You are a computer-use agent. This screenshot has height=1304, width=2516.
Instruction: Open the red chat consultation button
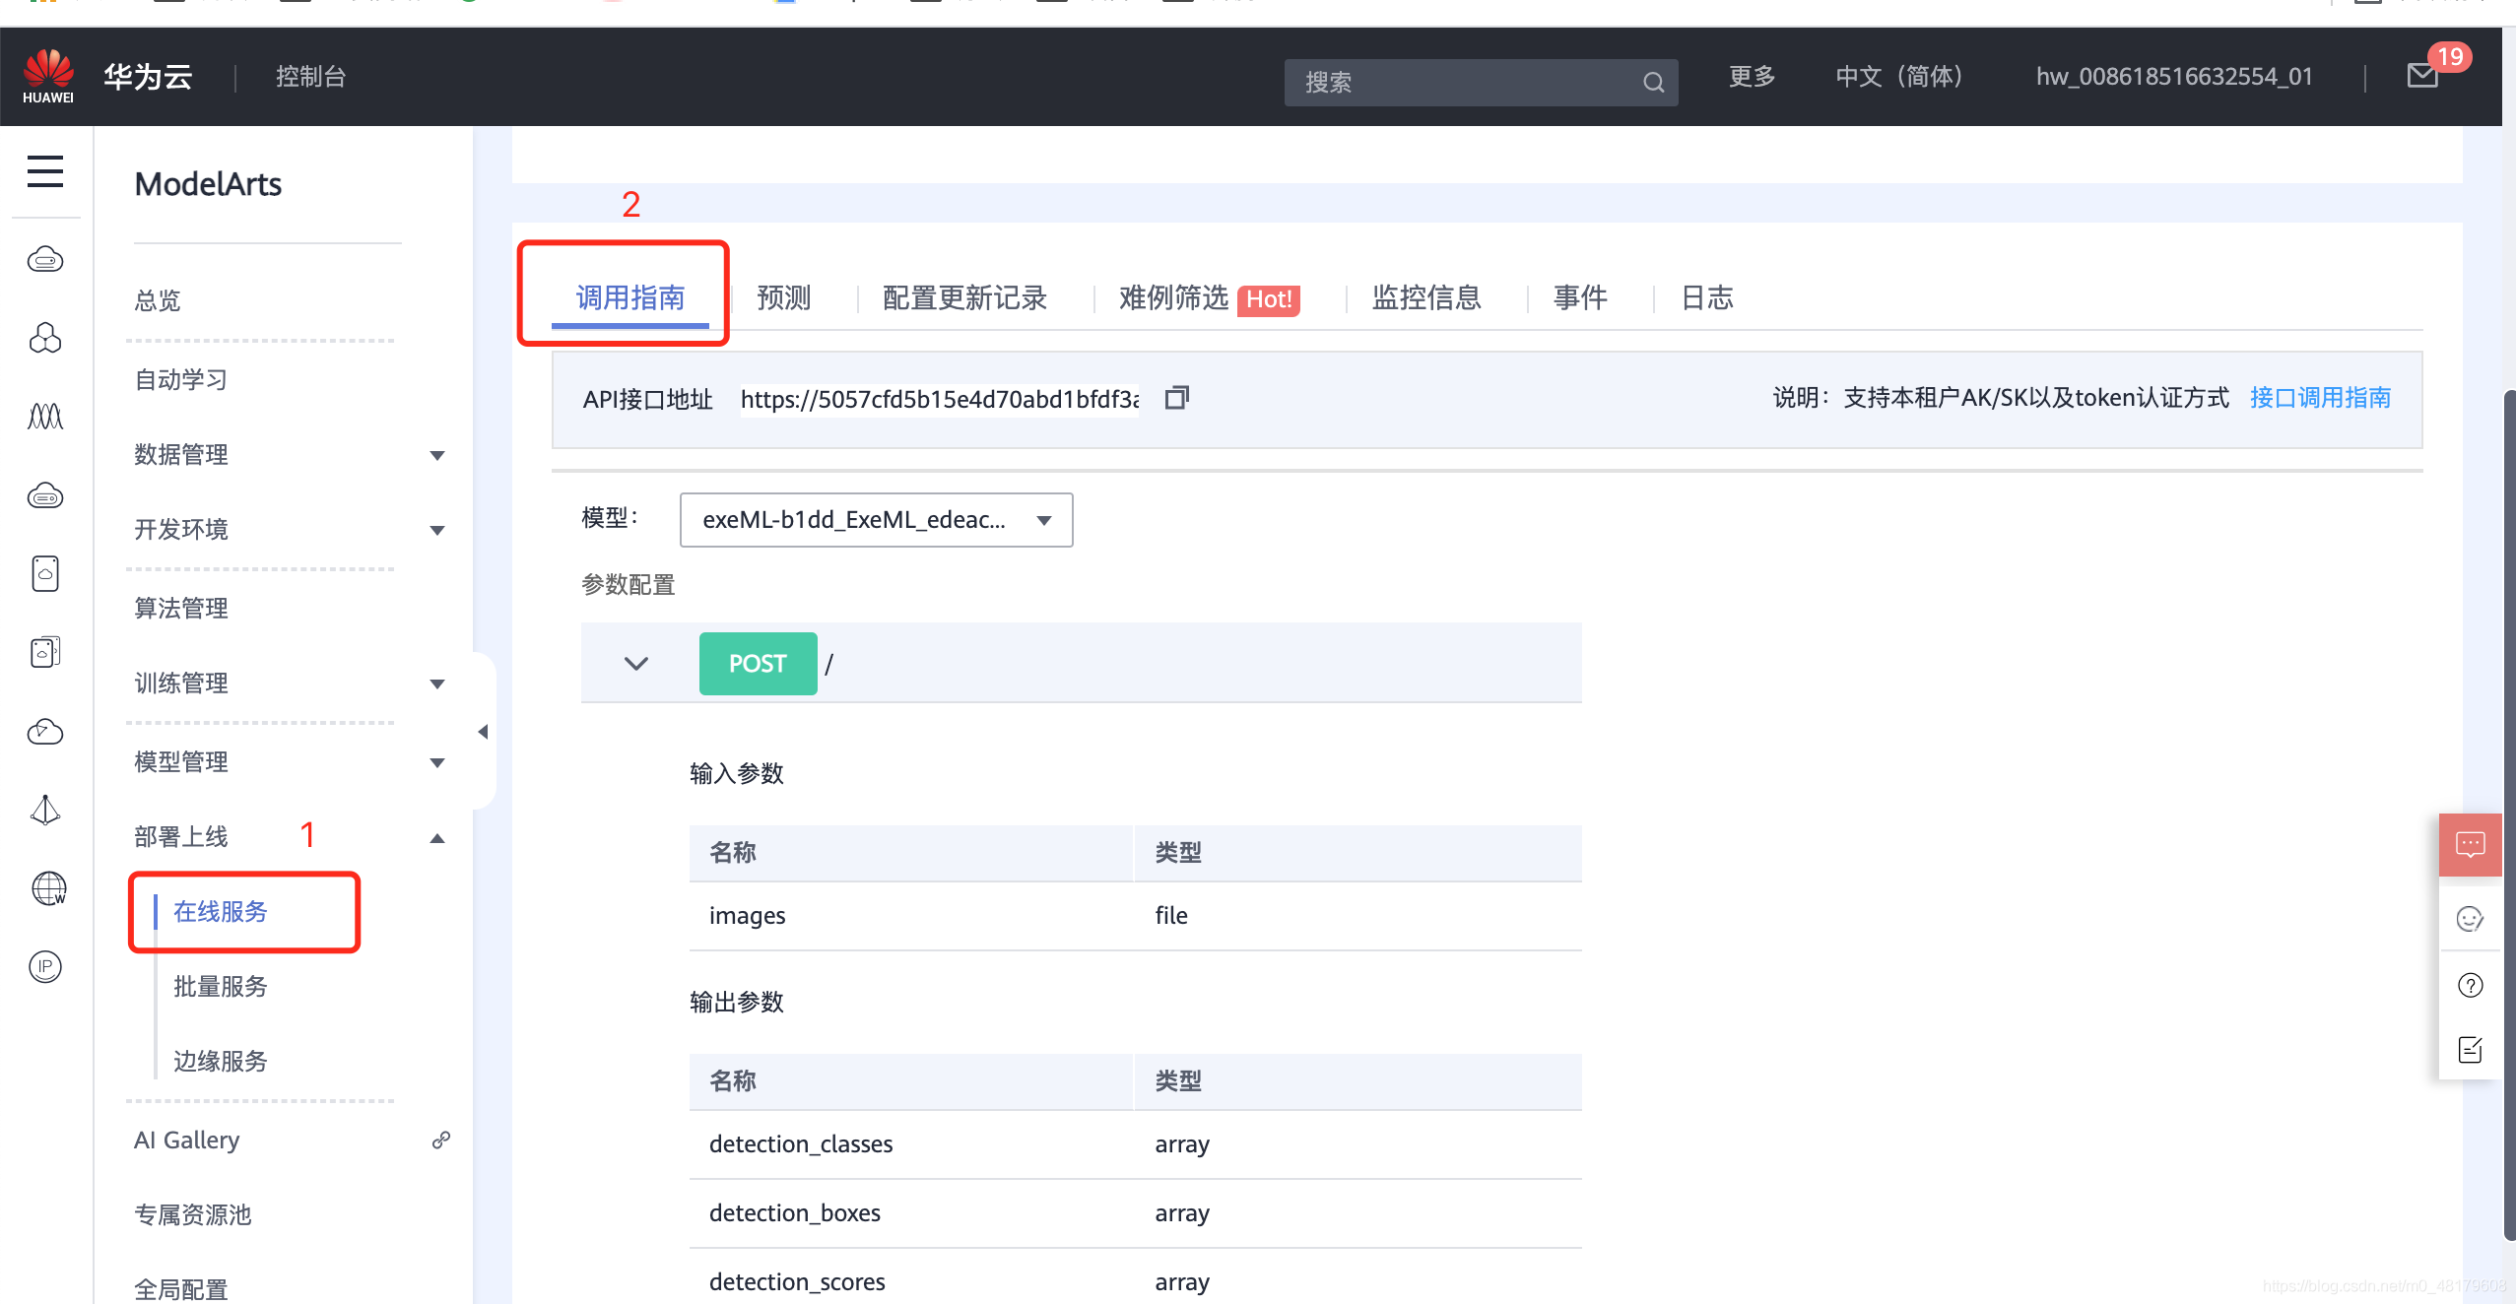(2470, 844)
